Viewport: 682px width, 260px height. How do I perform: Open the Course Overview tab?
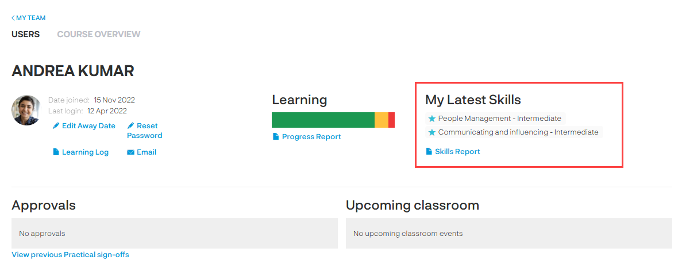coord(98,34)
